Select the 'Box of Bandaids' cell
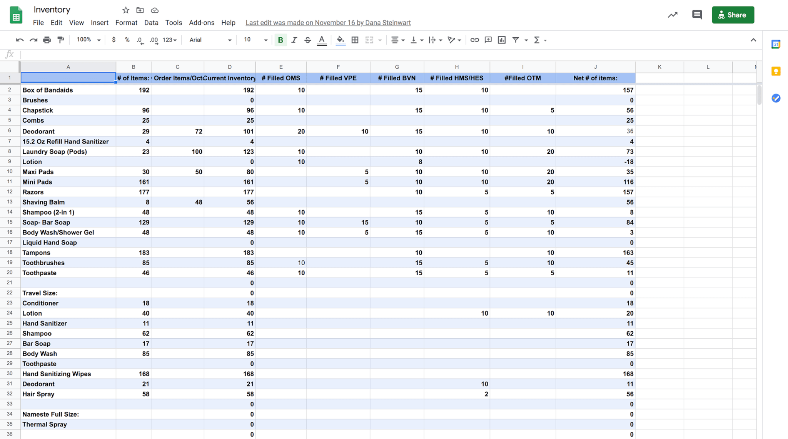 click(68, 90)
